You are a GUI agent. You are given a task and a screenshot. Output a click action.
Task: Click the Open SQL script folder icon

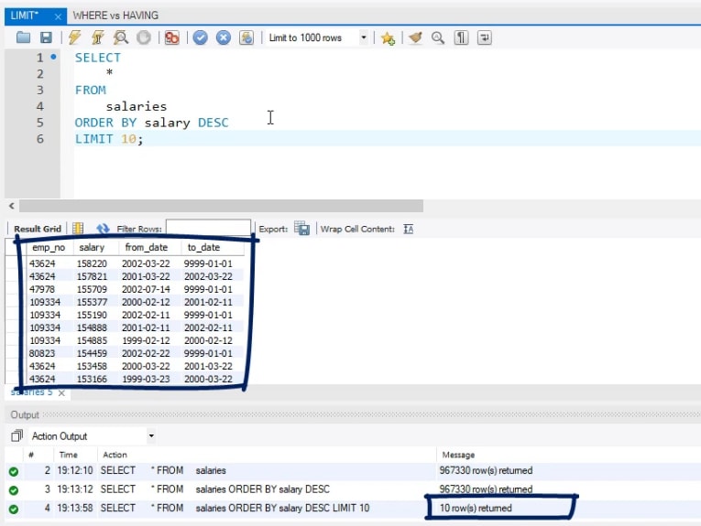pyautogui.click(x=24, y=38)
